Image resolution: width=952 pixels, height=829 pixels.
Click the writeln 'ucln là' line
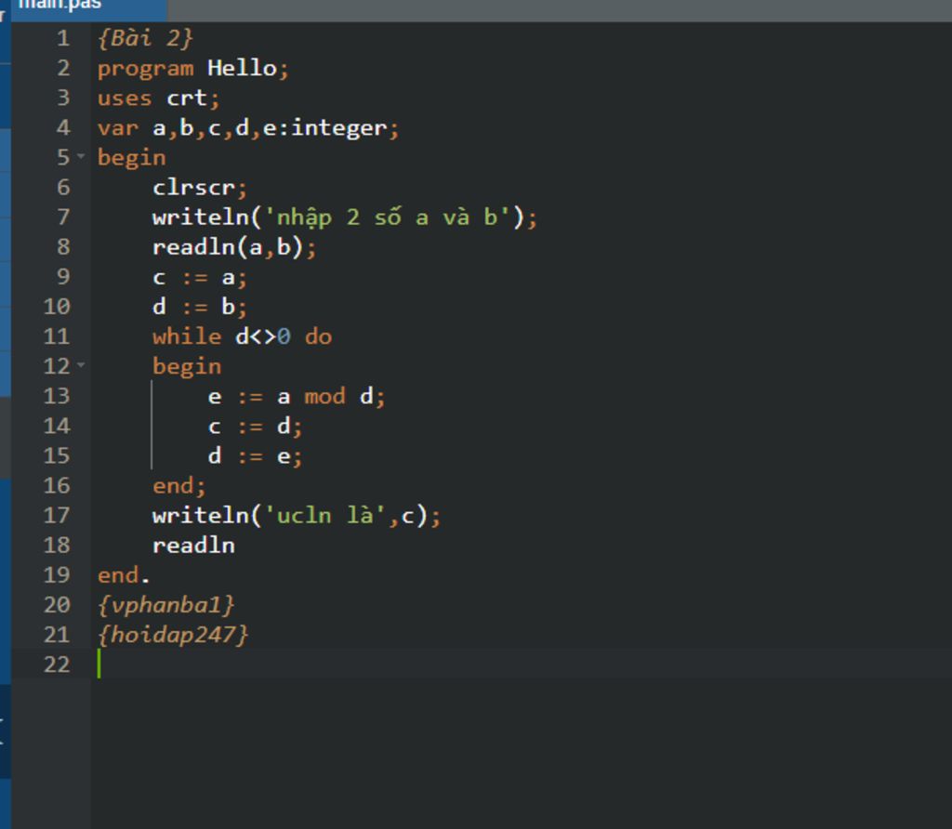[297, 516]
